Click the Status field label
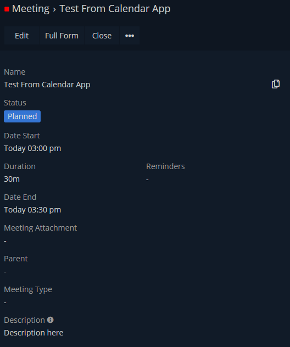The image size is (290, 347). [x=15, y=103]
